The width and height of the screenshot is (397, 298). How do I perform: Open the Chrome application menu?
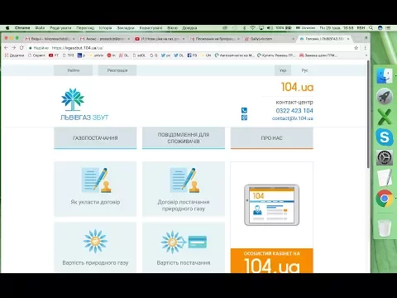pos(22,28)
